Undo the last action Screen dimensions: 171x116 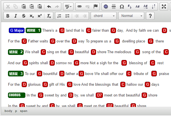click(x=49, y=6)
